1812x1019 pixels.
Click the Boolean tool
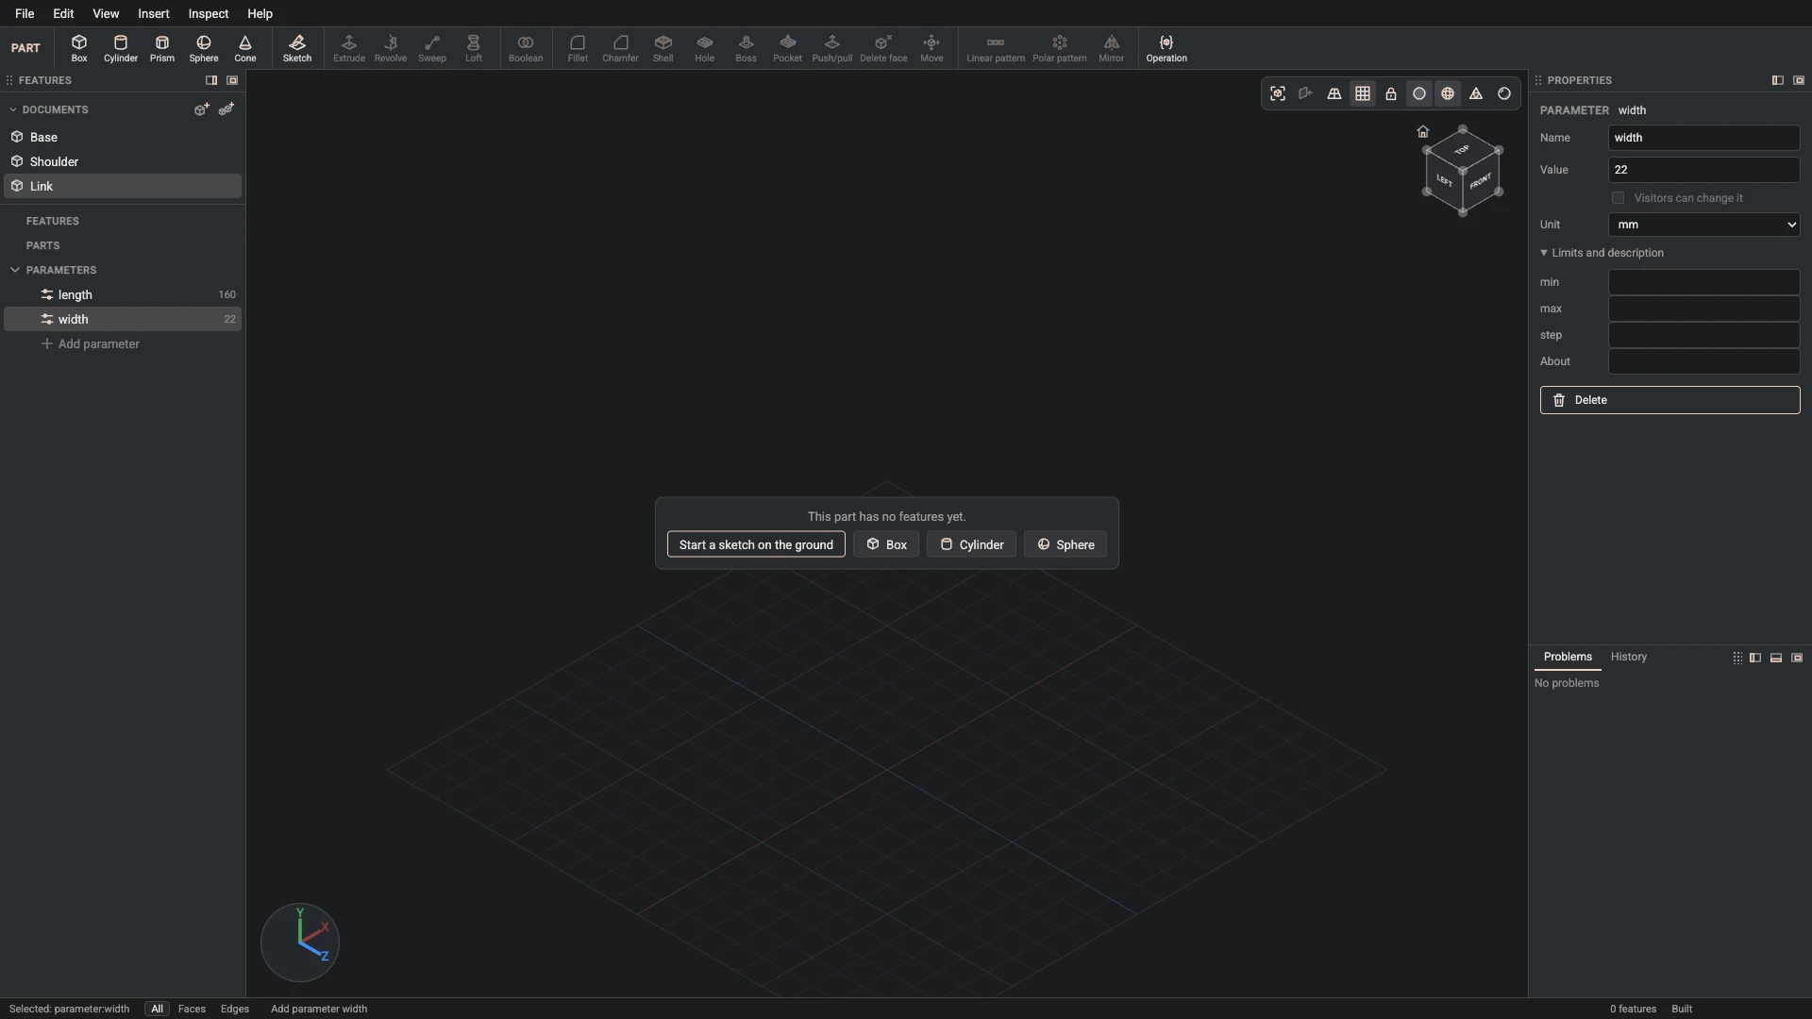(526, 48)
